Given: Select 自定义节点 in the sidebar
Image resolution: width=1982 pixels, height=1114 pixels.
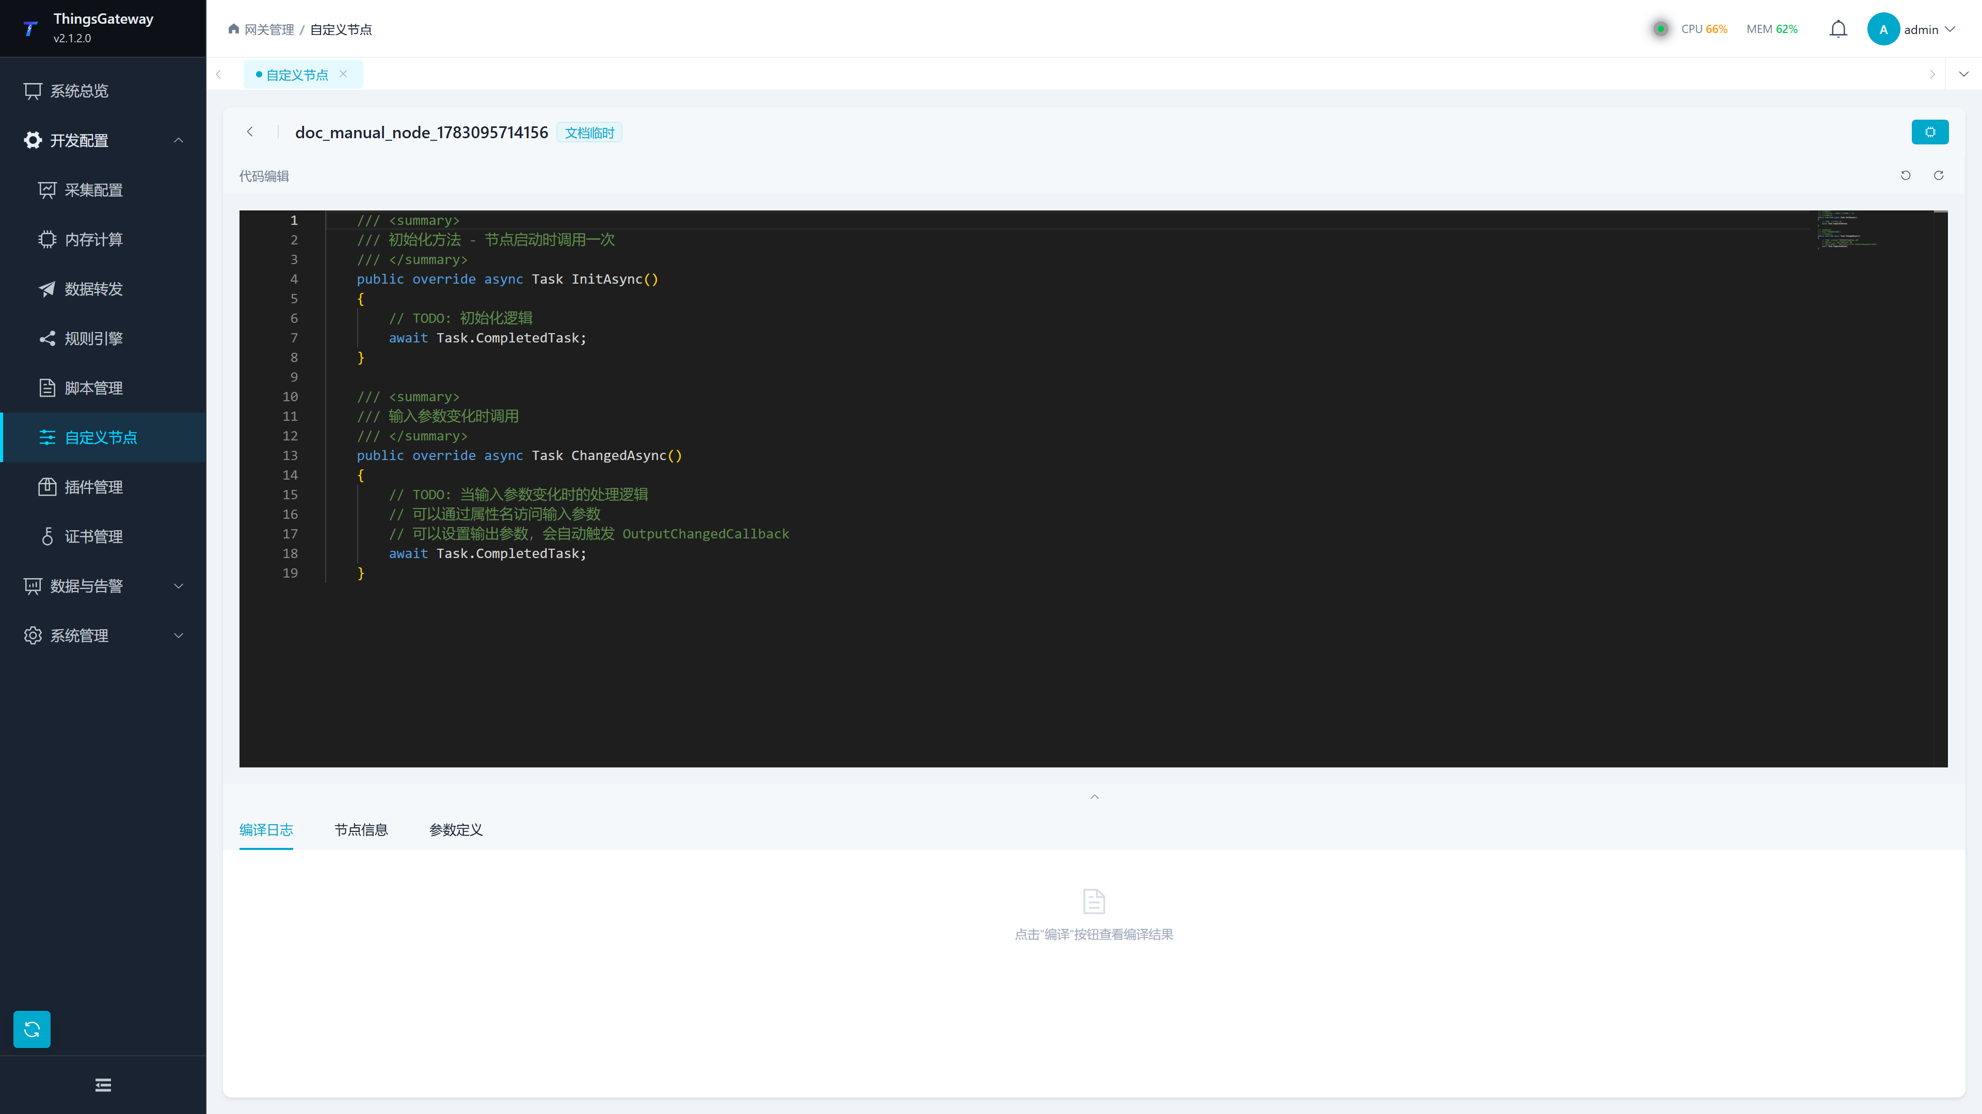Looking at the screenshot, I should [103, 437].
